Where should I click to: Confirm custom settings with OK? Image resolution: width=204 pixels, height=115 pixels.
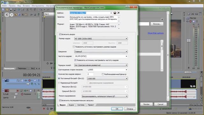coord(117,109)
